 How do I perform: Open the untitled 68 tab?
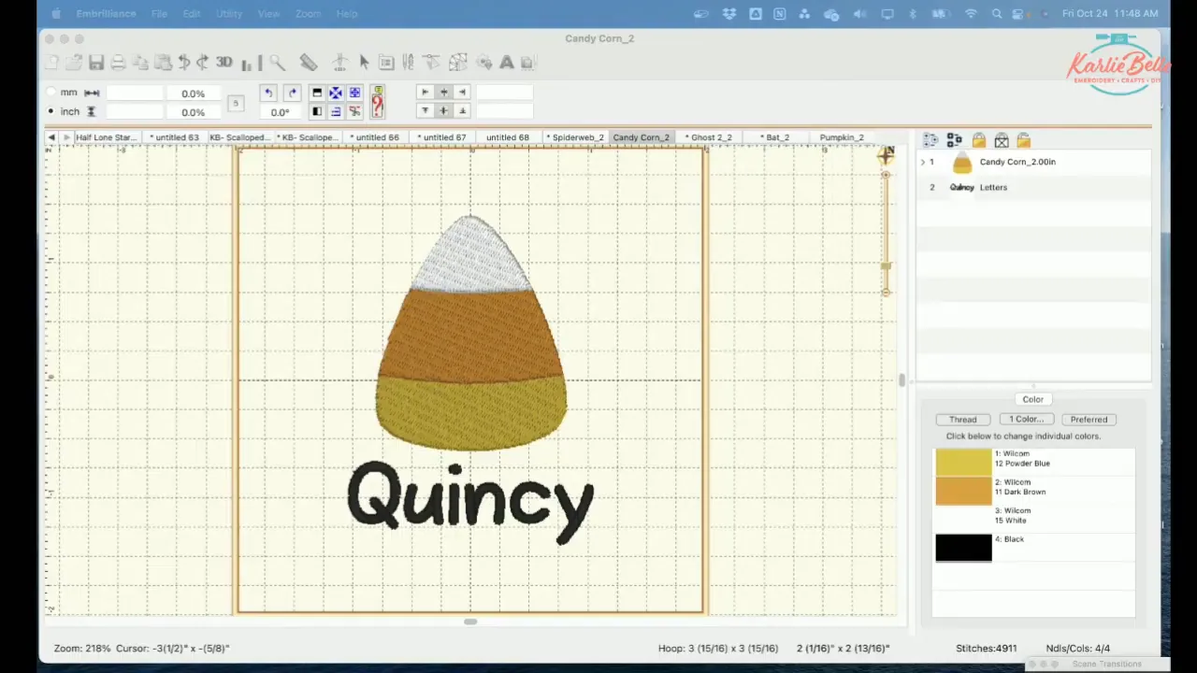[507, 137]
